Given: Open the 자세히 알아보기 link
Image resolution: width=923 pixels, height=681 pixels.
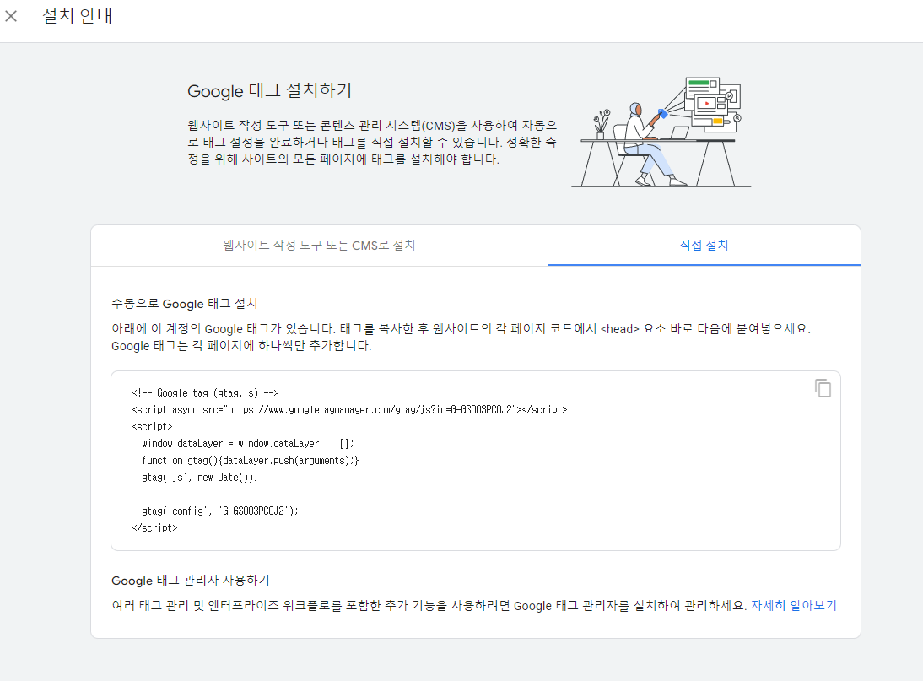Looking at the screenshot, I should [794, 605].
